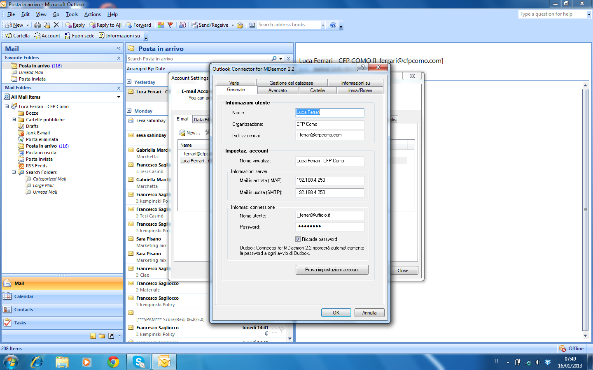593x370 pixels.
Task: Open Google Chrome from the taskbar
Action: point(113,362)
